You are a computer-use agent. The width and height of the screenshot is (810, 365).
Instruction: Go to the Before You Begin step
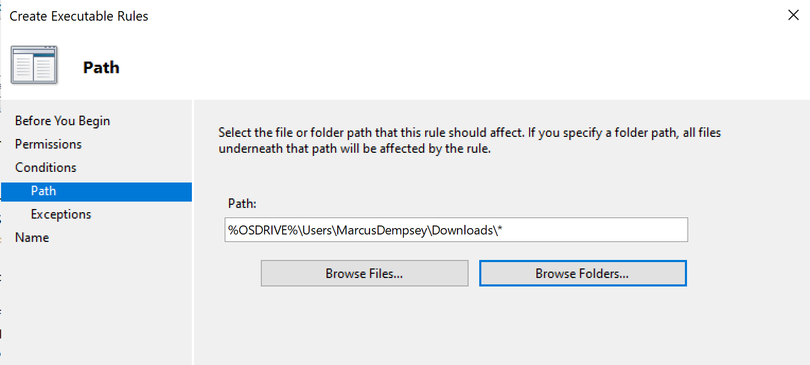63,121
